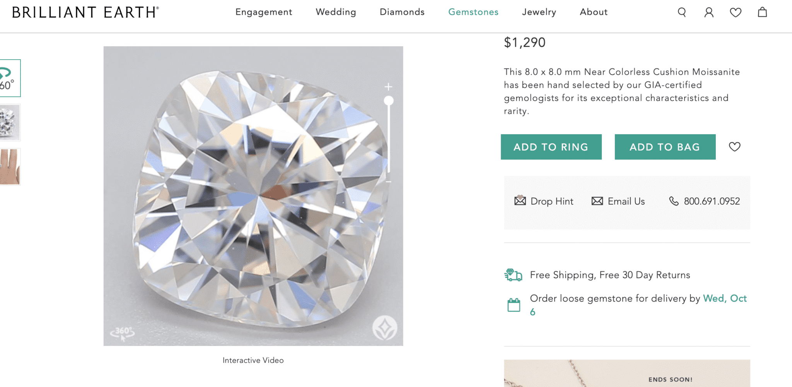
Task: Select the hand model photo thumbnail
Action: [x=10, y=166]
